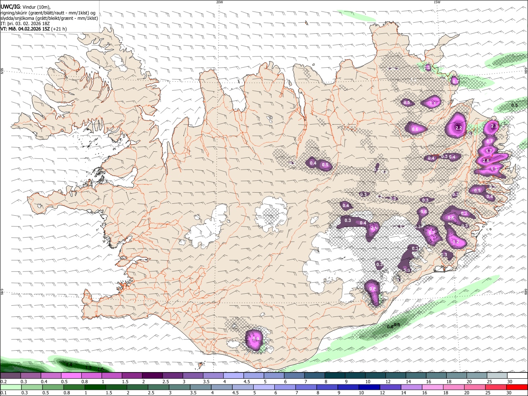Select the rain legend swatch labeled 0.1

(10, 387)
